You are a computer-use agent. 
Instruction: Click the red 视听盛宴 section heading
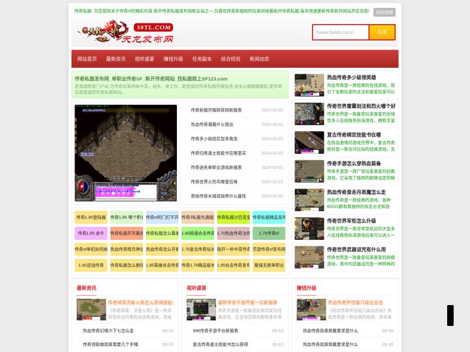point(196,288)
